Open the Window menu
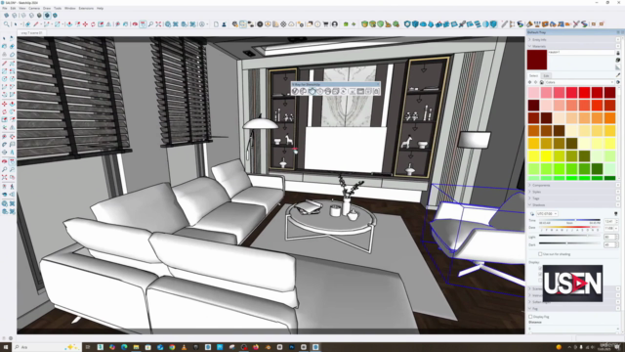The width and height of the screenshot is (625, 352). [x=69, y=8]
